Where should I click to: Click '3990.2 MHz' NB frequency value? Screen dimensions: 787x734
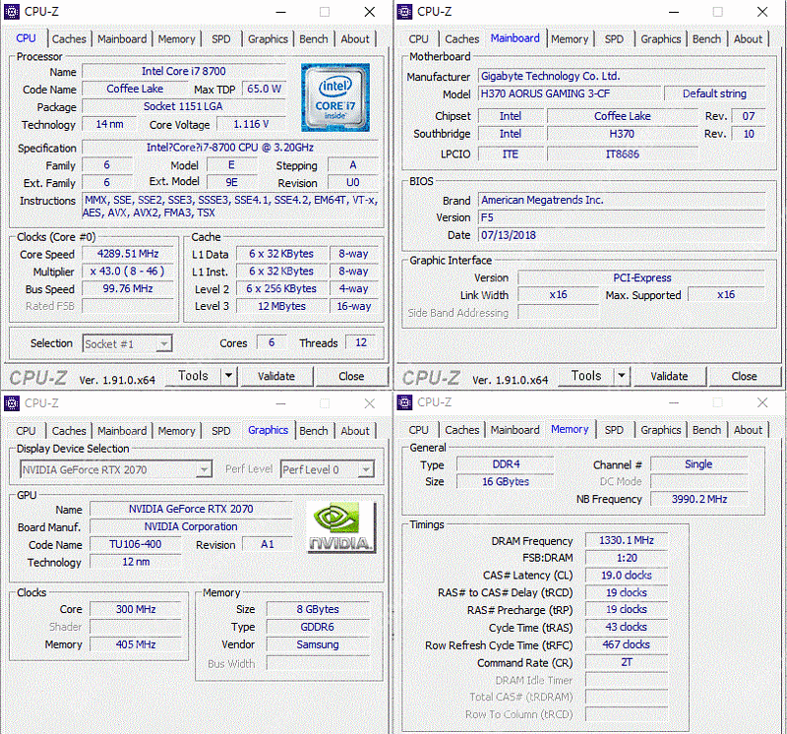(x=699, y=499)
